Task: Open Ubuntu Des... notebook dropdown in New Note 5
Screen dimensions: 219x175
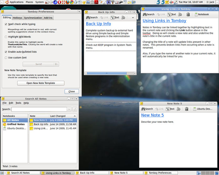Action: click(203, 109)
